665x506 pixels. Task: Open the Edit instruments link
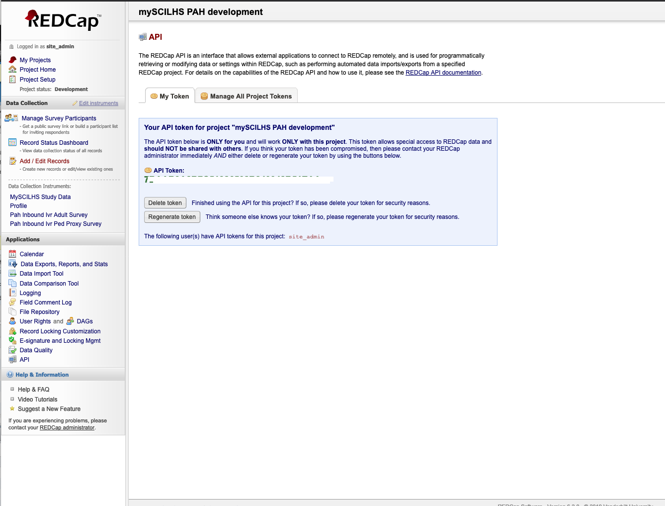point(98,103)
